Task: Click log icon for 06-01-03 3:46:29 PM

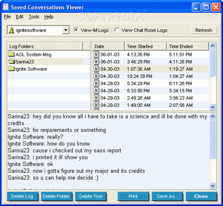Action: pos(96,62)
